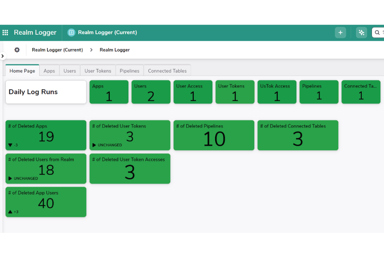Screen dimensions: 384x256
Task: Click the # of Deleted App Users tile
Action: tap(45, 202)
